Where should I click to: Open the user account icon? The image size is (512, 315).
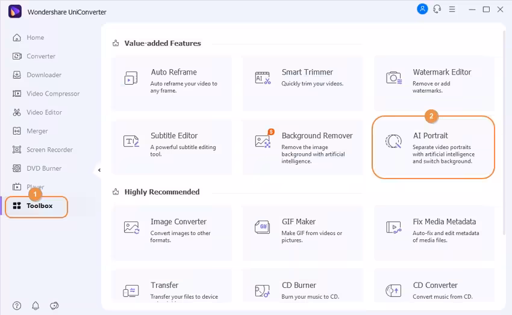pos(422,9)
